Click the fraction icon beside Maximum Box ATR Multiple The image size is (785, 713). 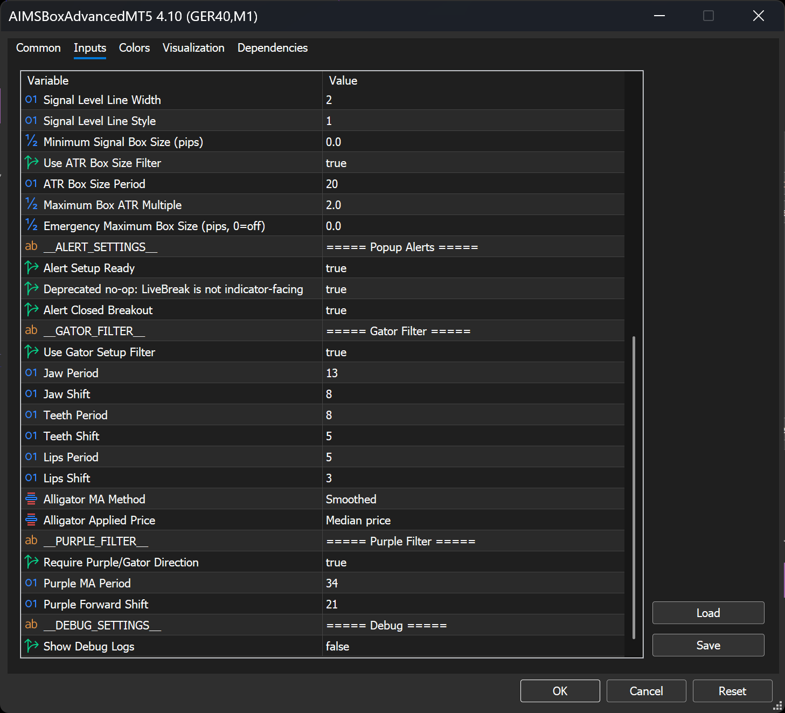(31, 205)
